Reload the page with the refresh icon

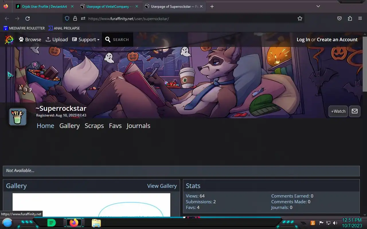point(28,18)
